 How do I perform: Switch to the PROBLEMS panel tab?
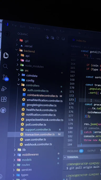[73, 151]
